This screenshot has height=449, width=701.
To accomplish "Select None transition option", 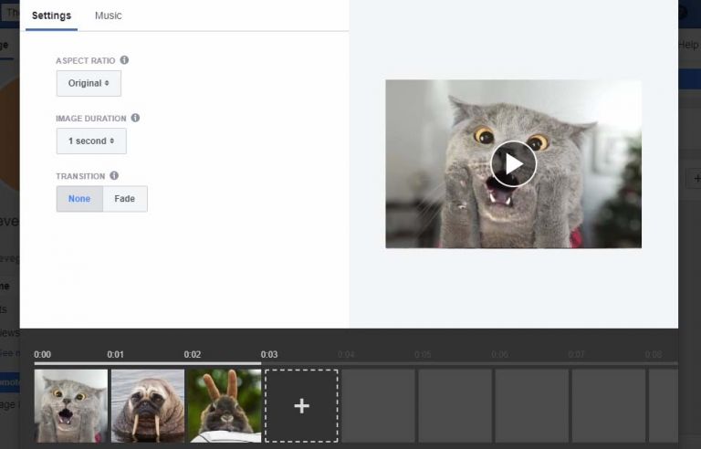I will click(x=79, y=199).
